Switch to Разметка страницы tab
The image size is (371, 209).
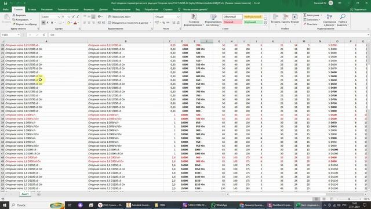point(68,9)
